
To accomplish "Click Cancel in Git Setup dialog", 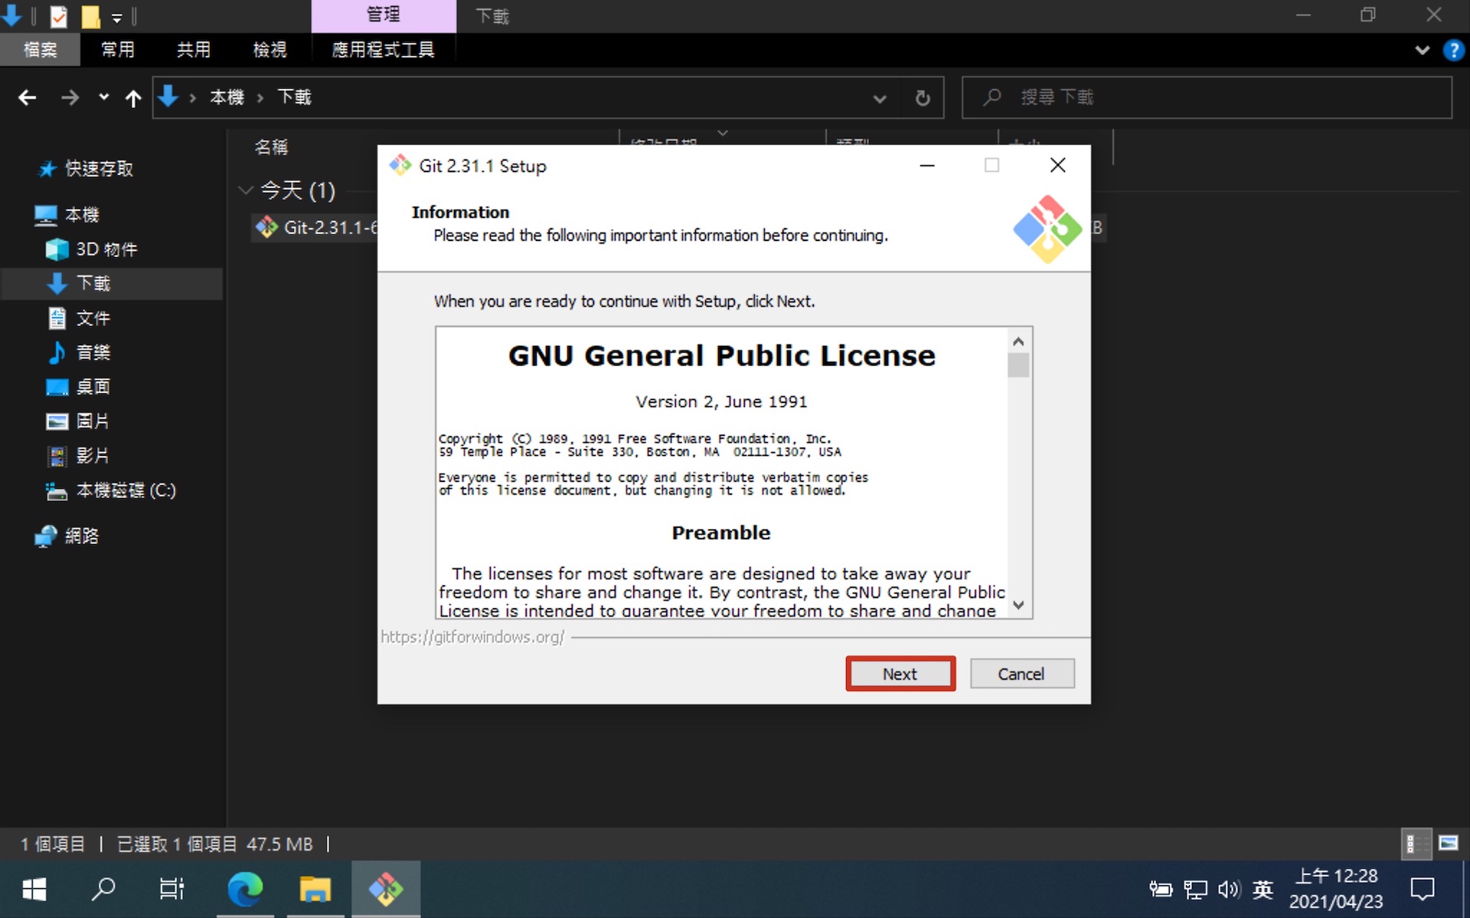I will pyautogui.click(x=1021, y=673).
